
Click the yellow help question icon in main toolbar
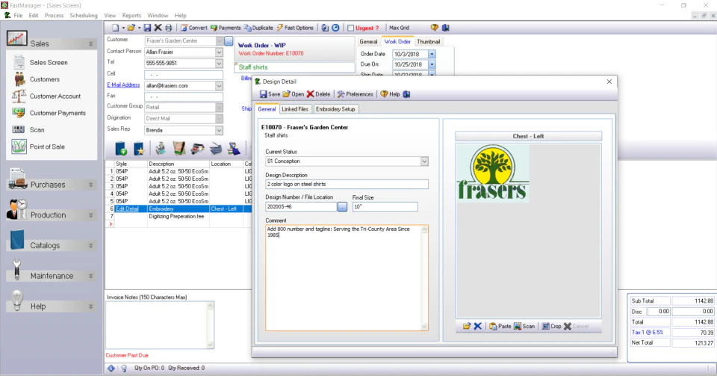click(435, 28)
